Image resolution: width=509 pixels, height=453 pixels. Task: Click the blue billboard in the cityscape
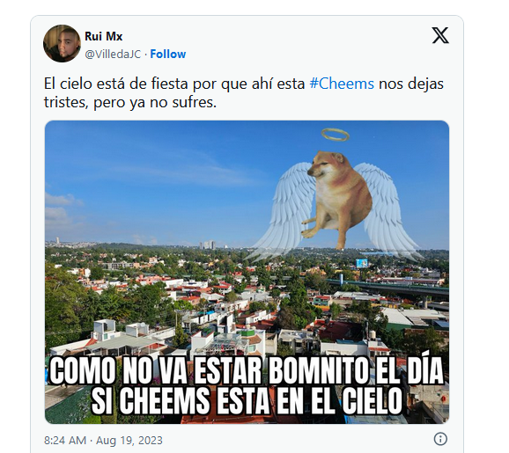362,263
